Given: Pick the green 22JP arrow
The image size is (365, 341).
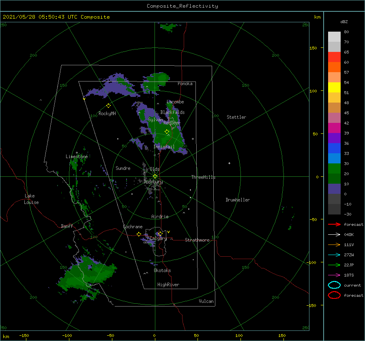Looking at the screenshot, I should (334, 265).
